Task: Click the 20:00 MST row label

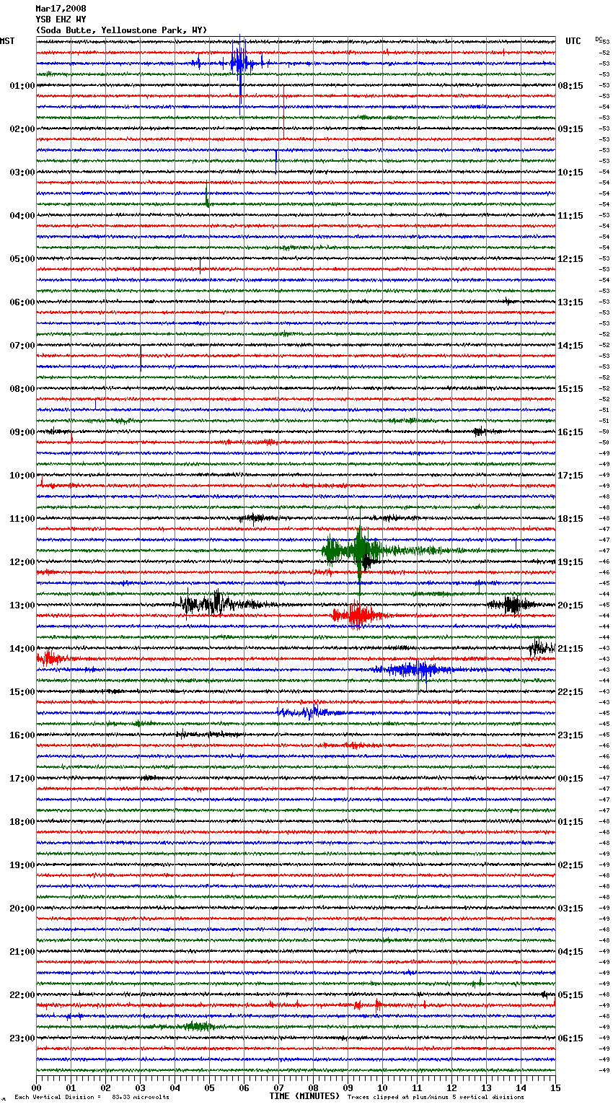Action: tap(22, 909)
